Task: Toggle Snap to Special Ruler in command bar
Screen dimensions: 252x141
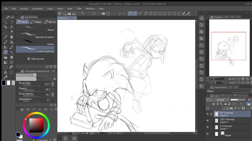Action: tap(135, 14)
